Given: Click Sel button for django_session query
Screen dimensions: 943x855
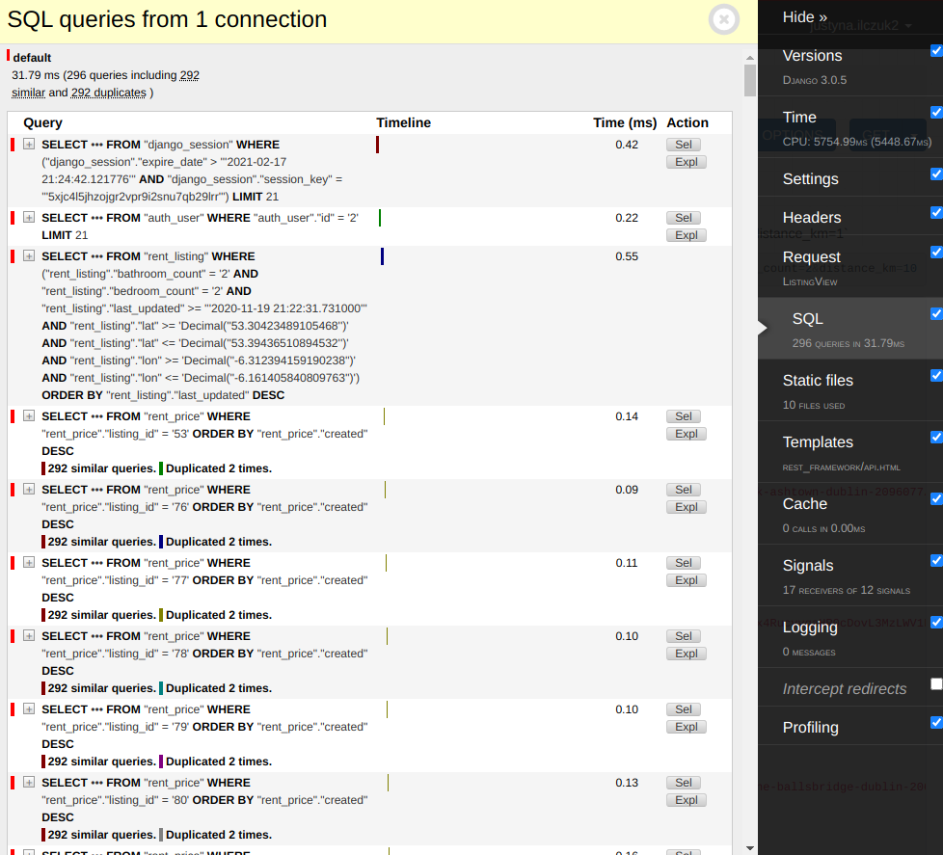Looking at the screenshot, I should [x=684, y=145].
